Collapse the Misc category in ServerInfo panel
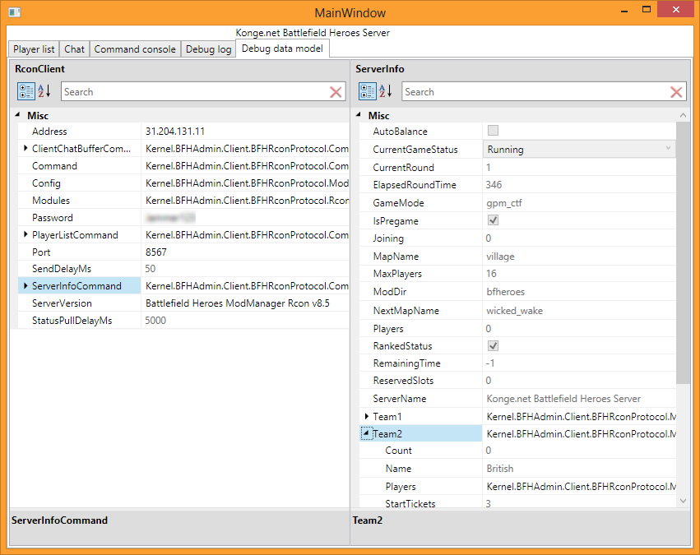The image size is (700, 555). pos(359,115)
